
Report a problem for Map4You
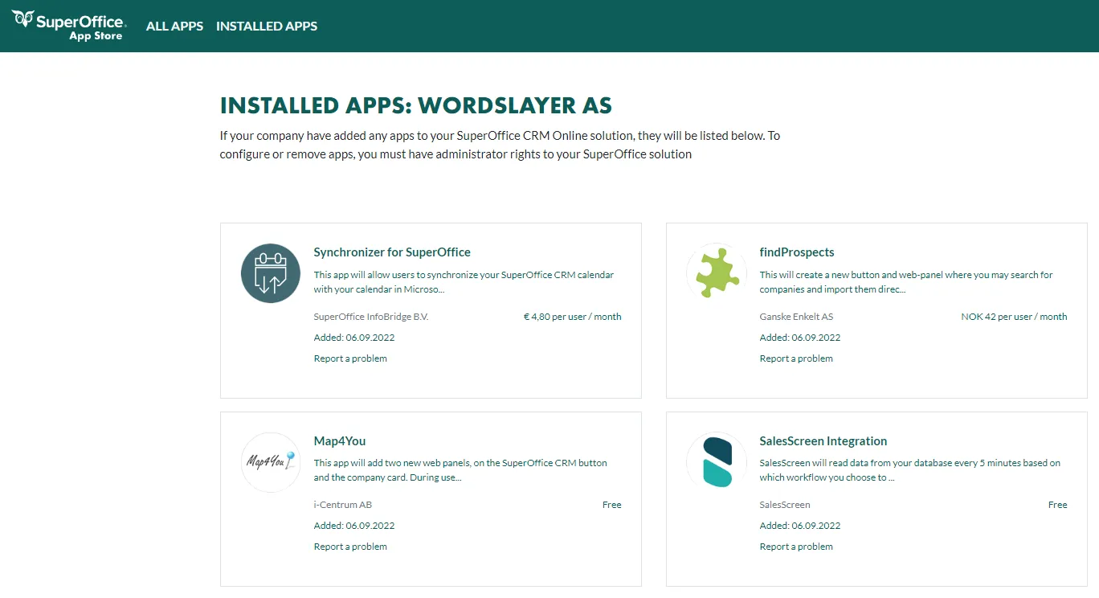(350, 547)
